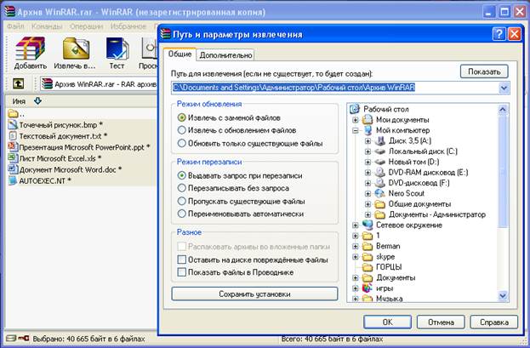The height and width of the screenshot is (348, 530).
Task: Expand DVD-дисковод (F:) node
Action: 368,183
